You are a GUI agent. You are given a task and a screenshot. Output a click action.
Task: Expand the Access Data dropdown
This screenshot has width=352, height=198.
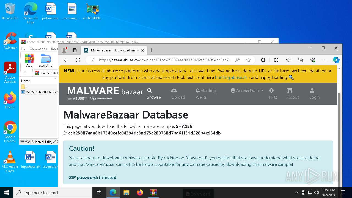[x=247, y=90]
